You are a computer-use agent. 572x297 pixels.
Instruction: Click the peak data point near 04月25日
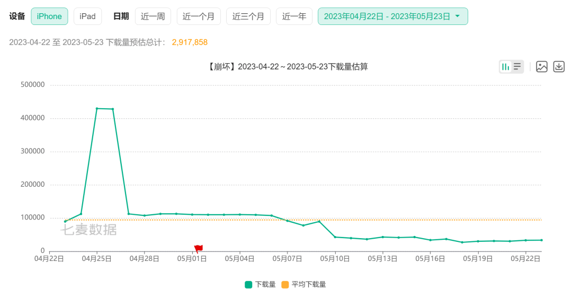tap(97, 108)
